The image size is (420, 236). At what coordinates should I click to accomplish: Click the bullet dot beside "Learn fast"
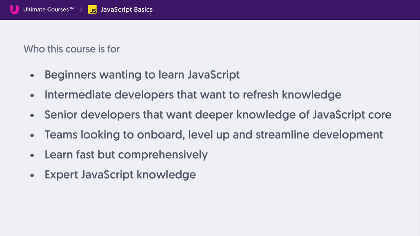click(32, 155)
